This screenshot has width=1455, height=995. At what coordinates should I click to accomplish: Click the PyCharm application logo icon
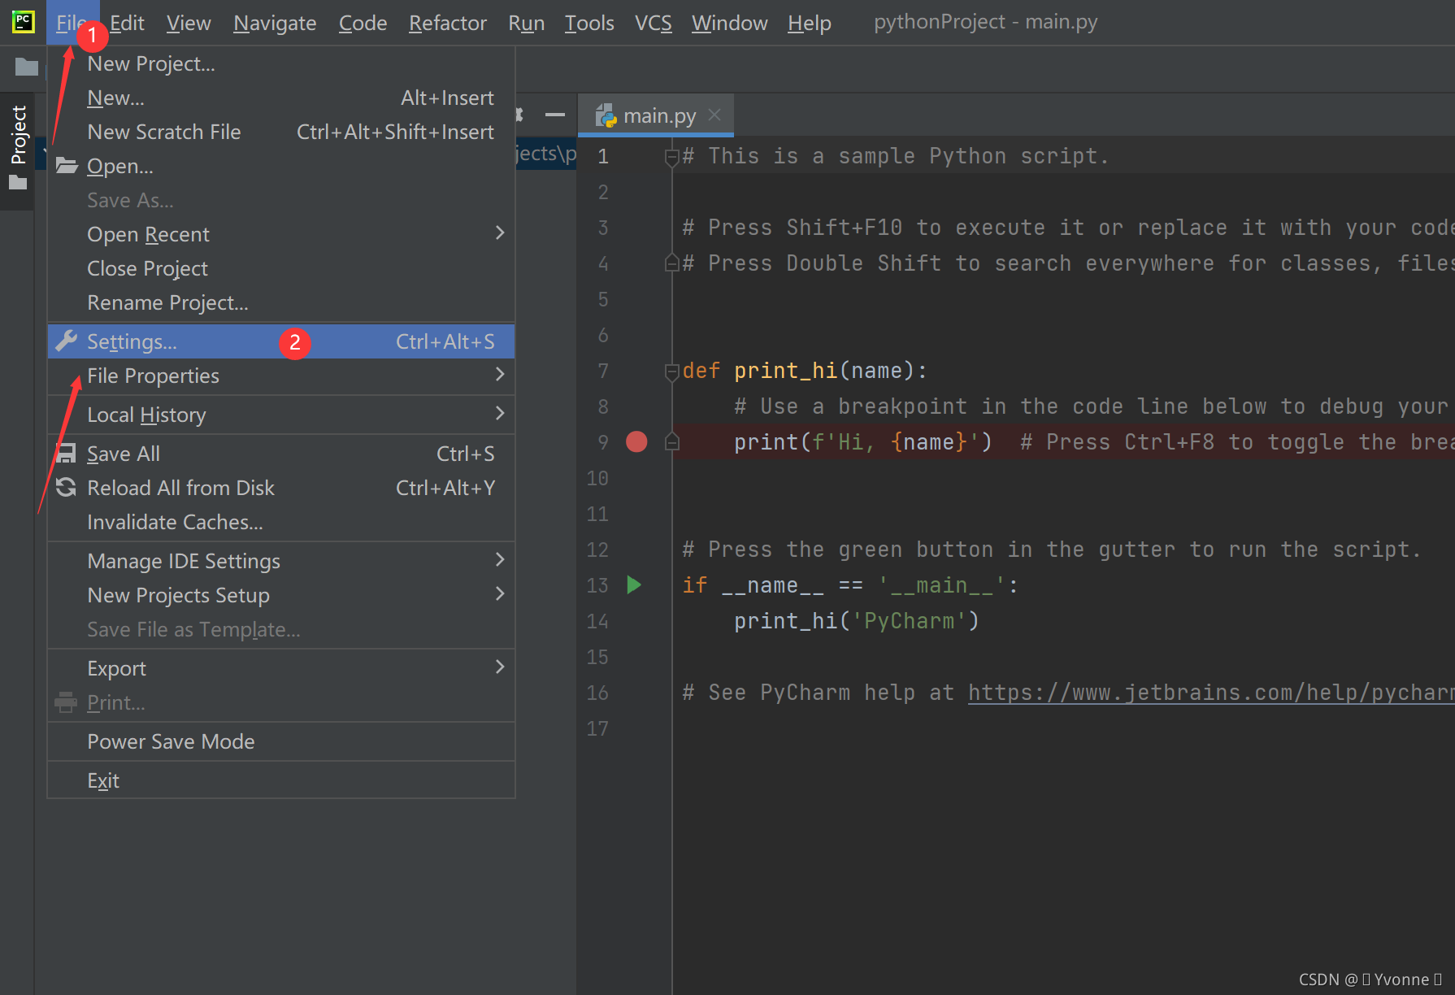[x=24, y=22]
